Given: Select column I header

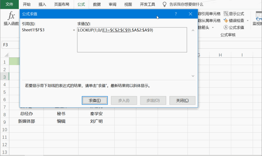Looking at the screenshot, I should (x=242, y=55).
